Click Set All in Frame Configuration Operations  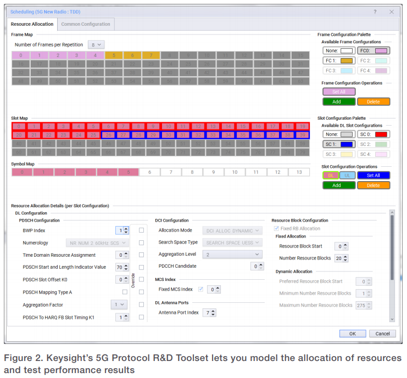338,92
